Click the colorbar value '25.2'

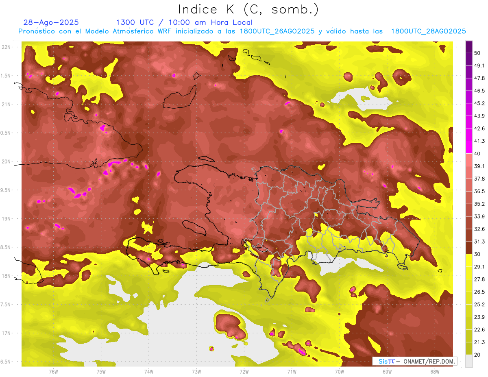pos(479,304)
